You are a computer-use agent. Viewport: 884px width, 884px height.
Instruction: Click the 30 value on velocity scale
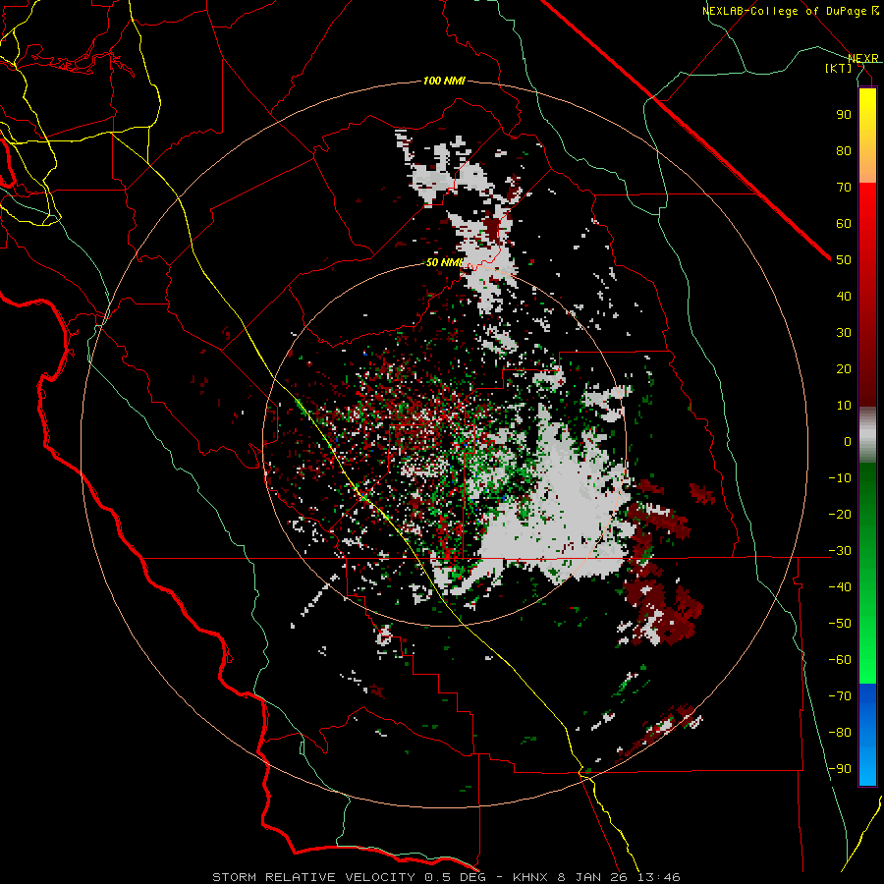(x=844, y=333)
